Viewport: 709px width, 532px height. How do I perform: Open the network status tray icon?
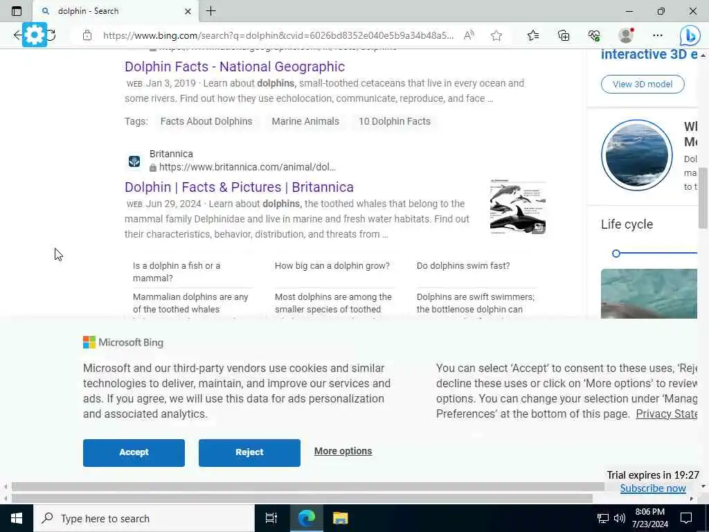(x=603, y=518)
